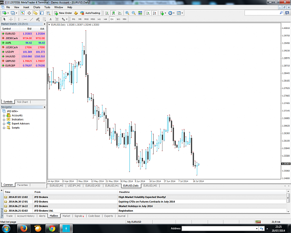
Task: Switch chart to candlesticks style
Action: (x=113, y=13)
